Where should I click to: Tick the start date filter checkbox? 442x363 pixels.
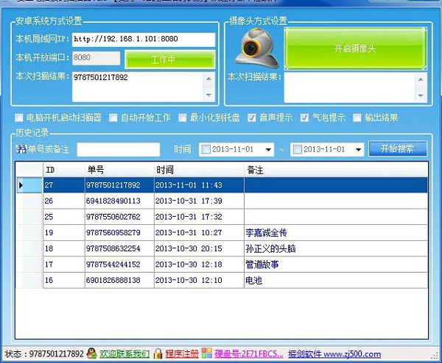(206, 149)
